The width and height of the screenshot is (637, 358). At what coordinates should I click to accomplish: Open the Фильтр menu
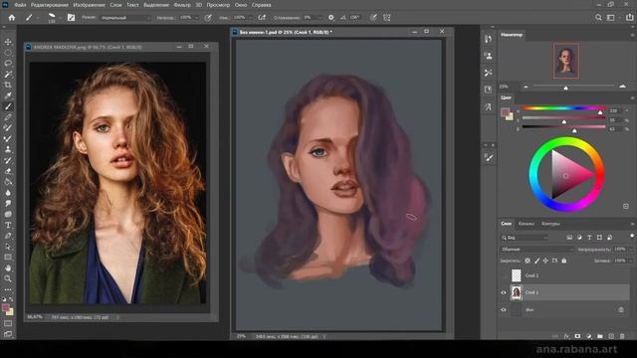[x=181, y=5]
